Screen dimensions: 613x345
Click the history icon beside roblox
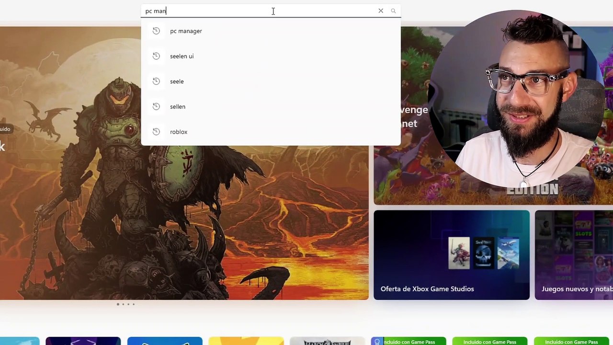click(156, 132)
